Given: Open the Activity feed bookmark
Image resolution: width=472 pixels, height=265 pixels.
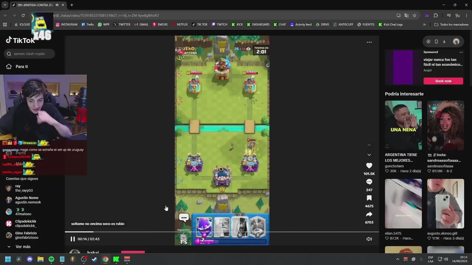Looking at the screenshot, I should 301,25.
